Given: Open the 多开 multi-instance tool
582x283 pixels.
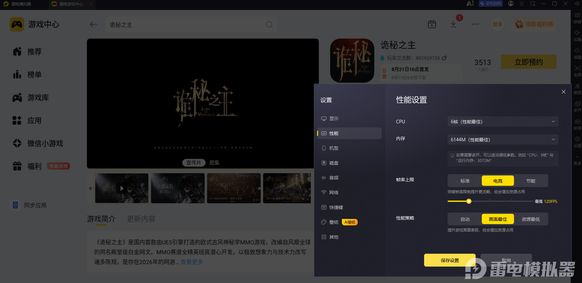Looking at the screenshot, I should click(577, 107).
